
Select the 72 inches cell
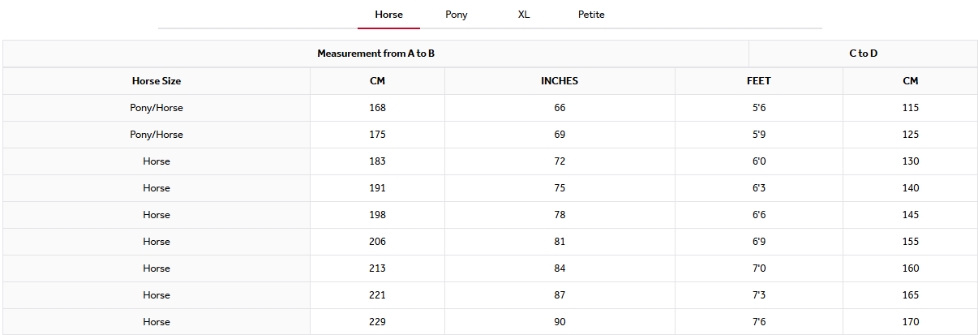click(x=560, y=161)
